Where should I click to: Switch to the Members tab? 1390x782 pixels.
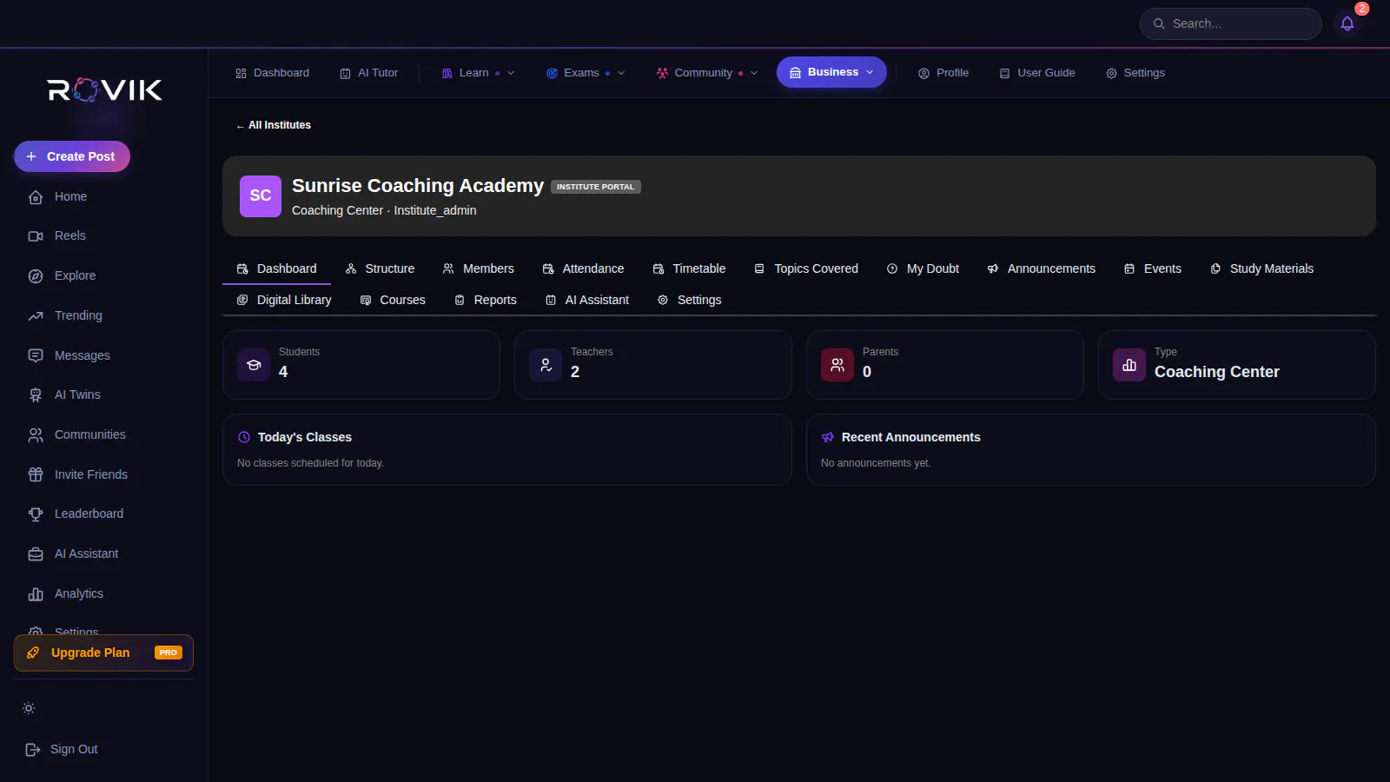tap(478, 268)
